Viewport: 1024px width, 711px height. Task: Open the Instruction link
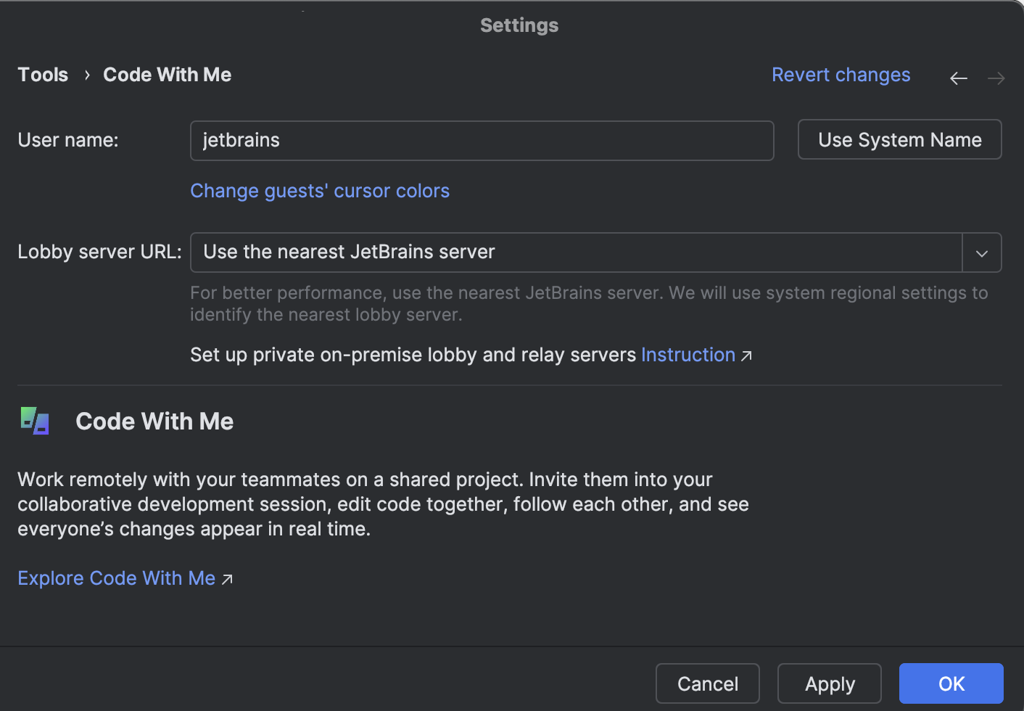688,355
